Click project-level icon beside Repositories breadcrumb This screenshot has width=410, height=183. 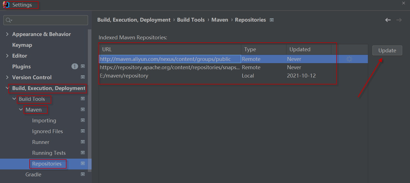click(x=272, y=20)
